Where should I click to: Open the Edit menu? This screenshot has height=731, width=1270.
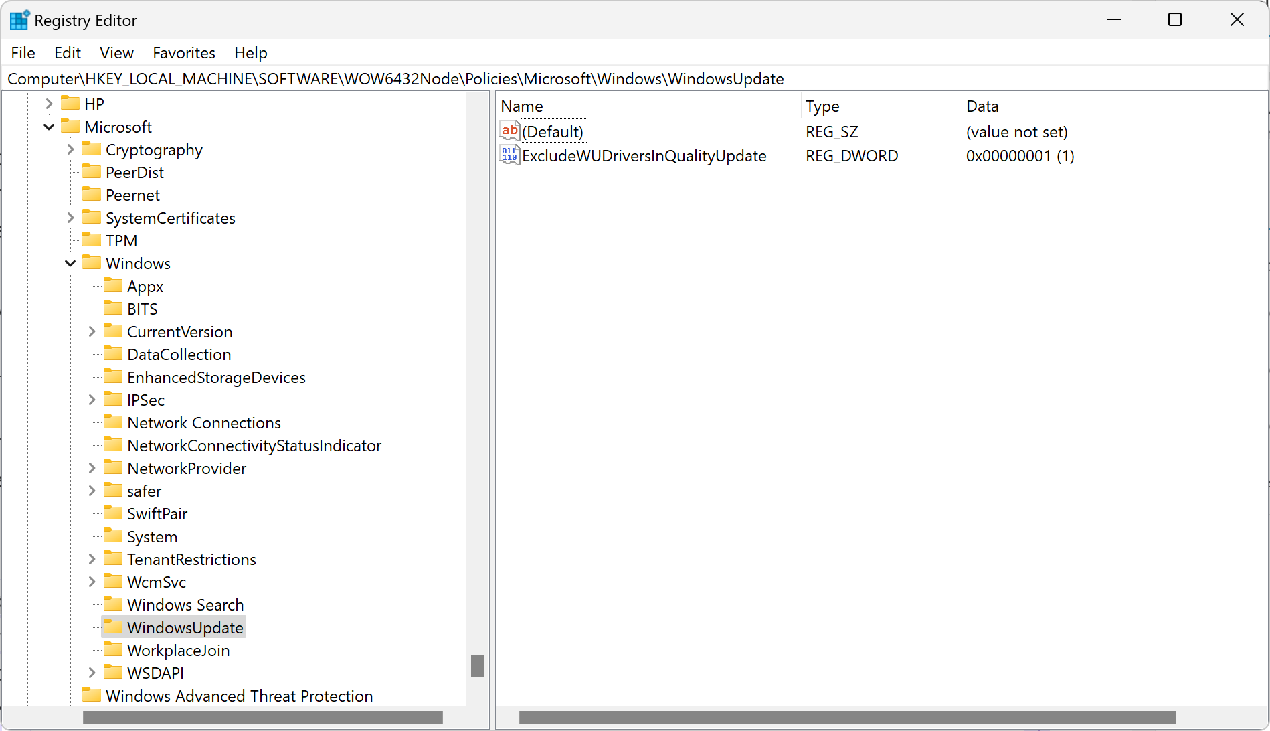tap(67, 52)
